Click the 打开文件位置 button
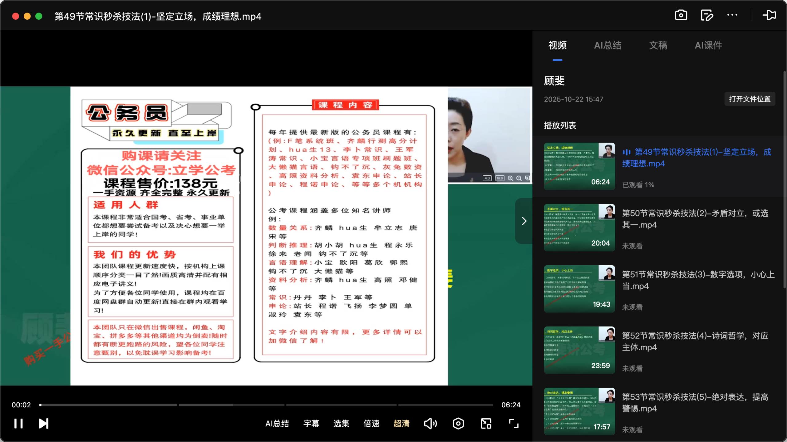 pyautogui.click(x=749, y=99)
